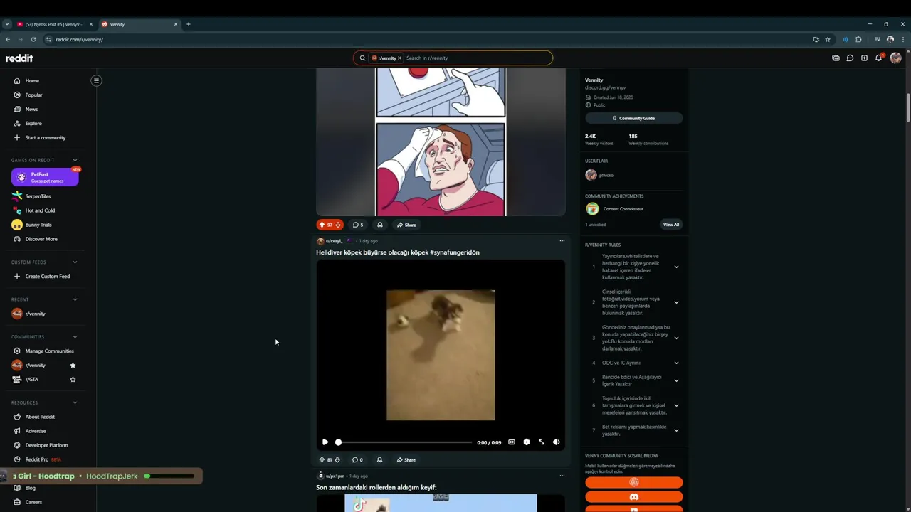Viewport: 911px width, 512px height.
Task: Open the Reddit chat icon in header
Action: coord(850,58)
